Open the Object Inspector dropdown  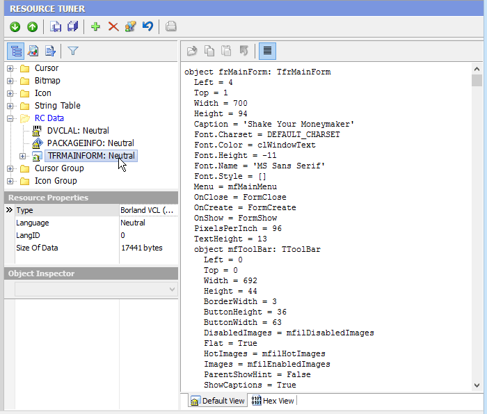pyautogui.click(x=173, y=289)
